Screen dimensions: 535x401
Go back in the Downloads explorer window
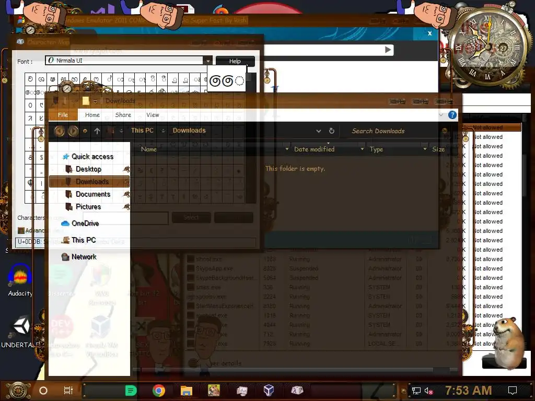click(60, 131)
